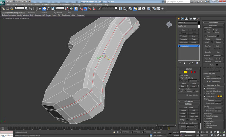The width and height of the screenshot is (226, 137).
Task: Click the orange Show Cage color swatch
Action: click(x=218, y=96)
